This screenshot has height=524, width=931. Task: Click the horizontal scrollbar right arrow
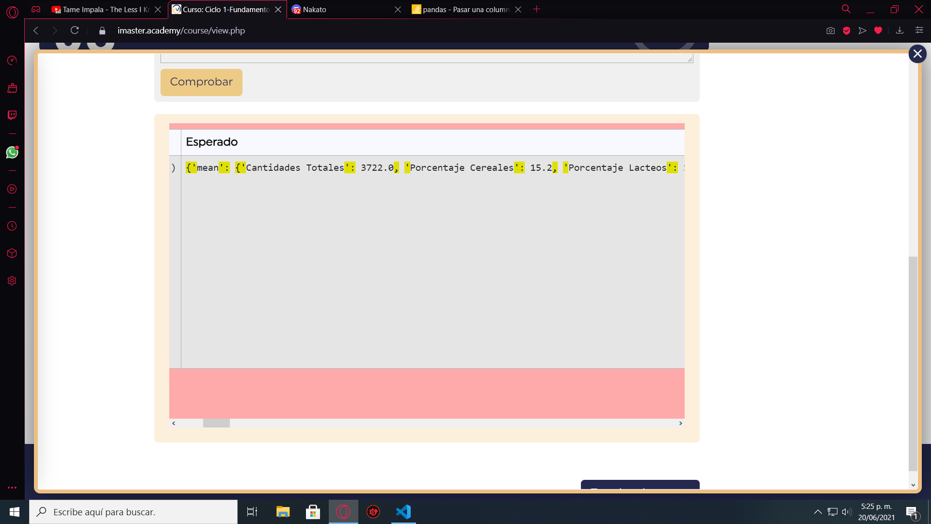point(681,423)
